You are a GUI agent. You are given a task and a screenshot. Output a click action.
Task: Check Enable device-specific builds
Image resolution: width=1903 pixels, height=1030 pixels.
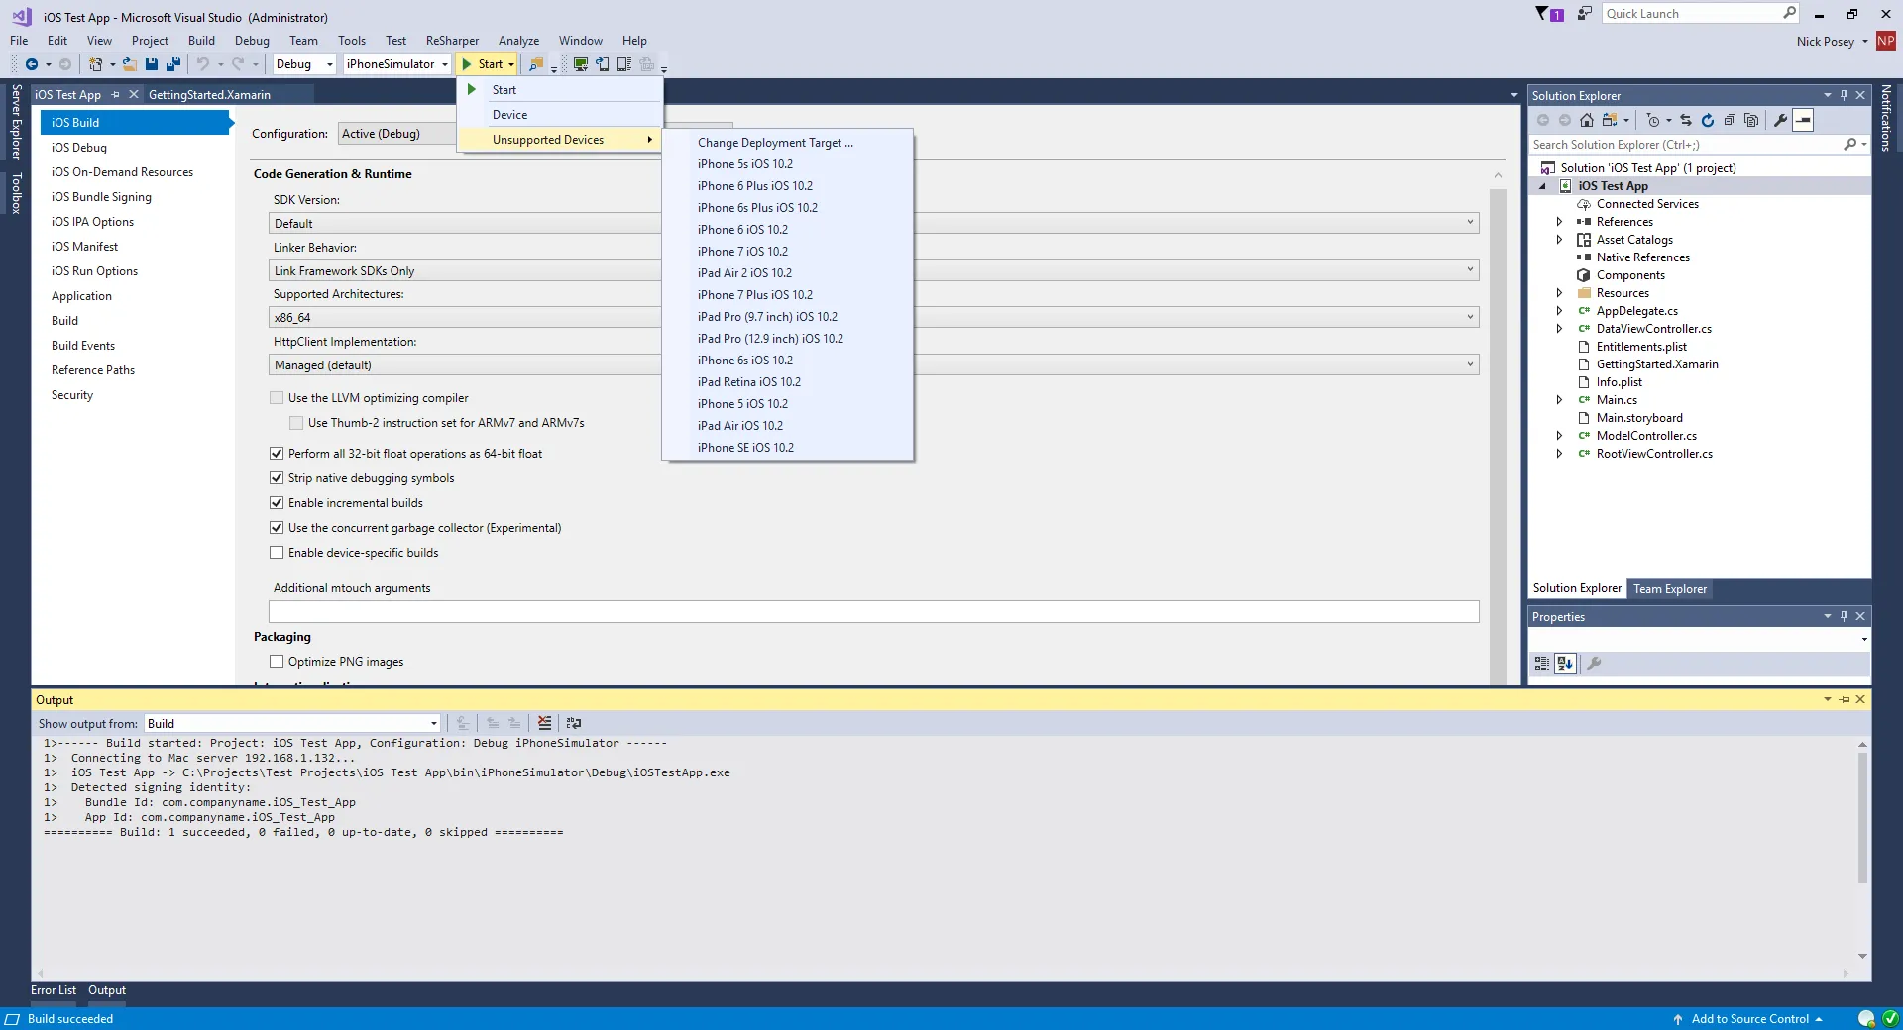[x=277, y=553]
